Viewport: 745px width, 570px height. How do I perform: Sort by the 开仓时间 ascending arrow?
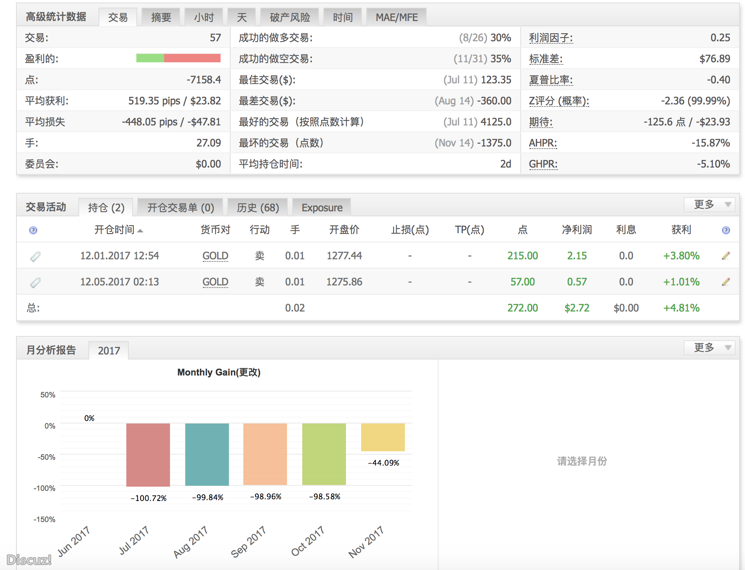(140, 231)
